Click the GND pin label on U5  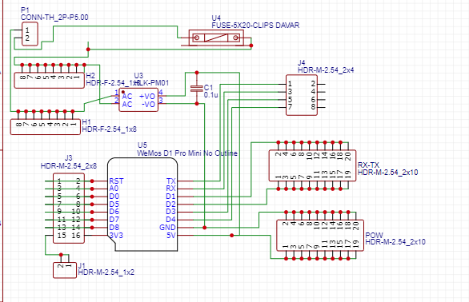167,228
